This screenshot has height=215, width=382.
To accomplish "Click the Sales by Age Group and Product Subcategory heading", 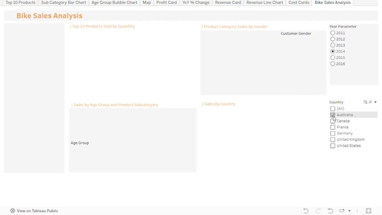I will [x=116, y=105].
